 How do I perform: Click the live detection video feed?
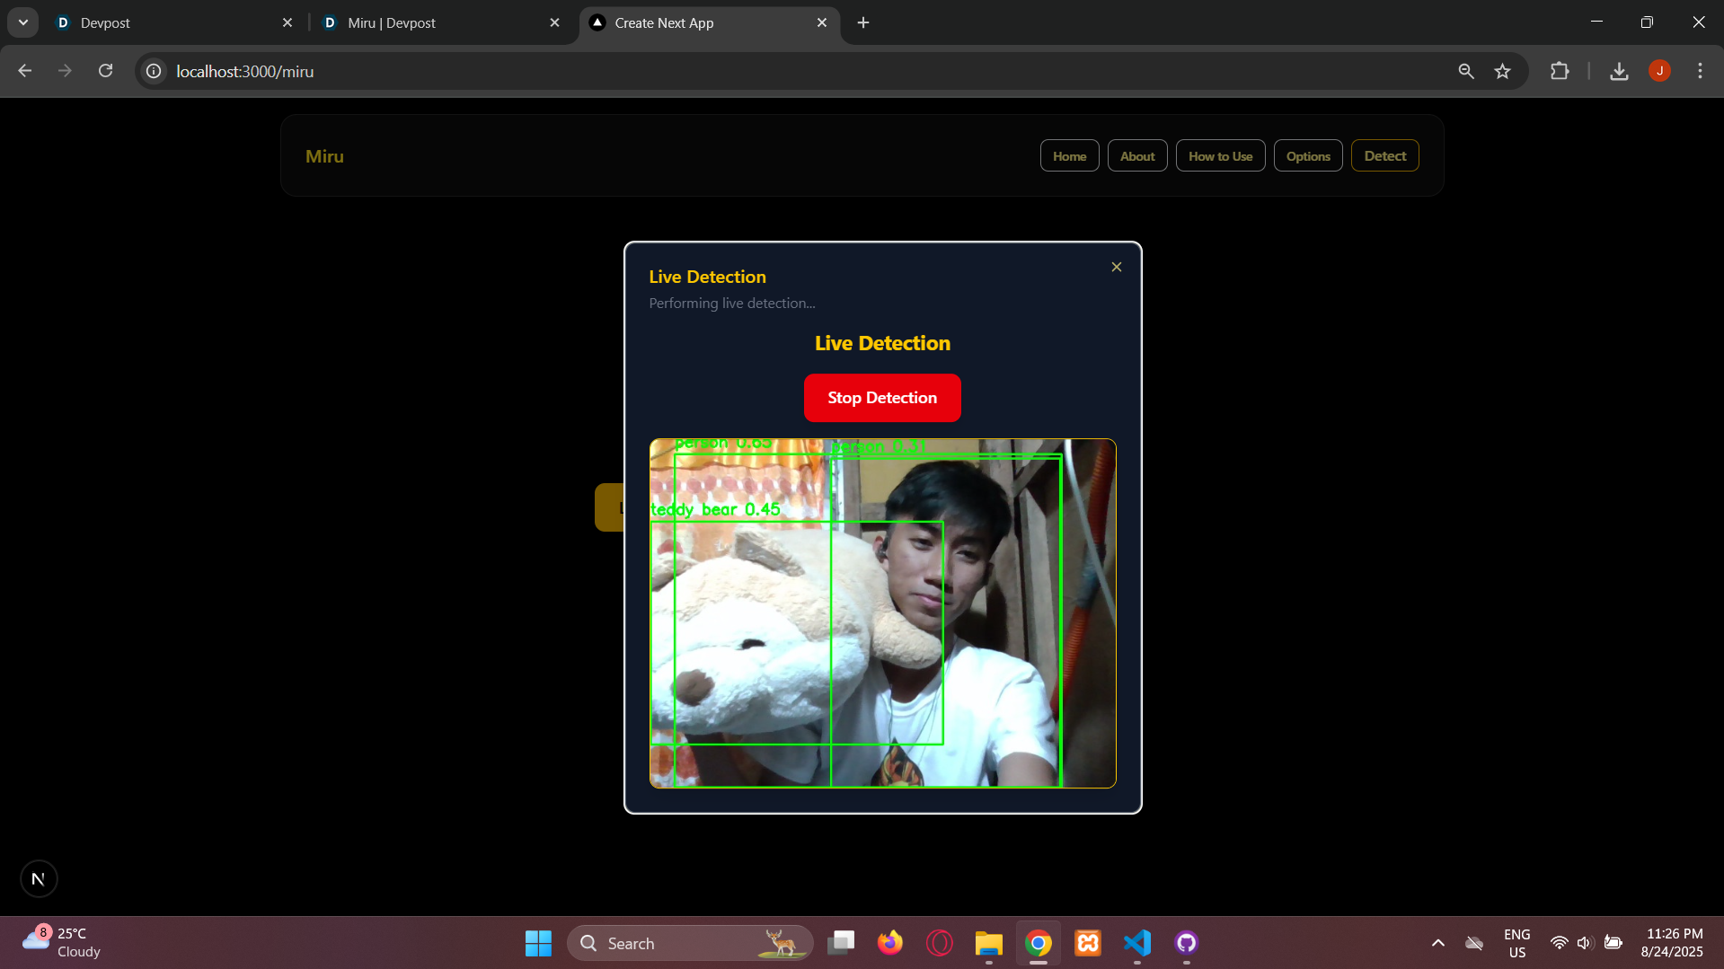tap(882, 613)
